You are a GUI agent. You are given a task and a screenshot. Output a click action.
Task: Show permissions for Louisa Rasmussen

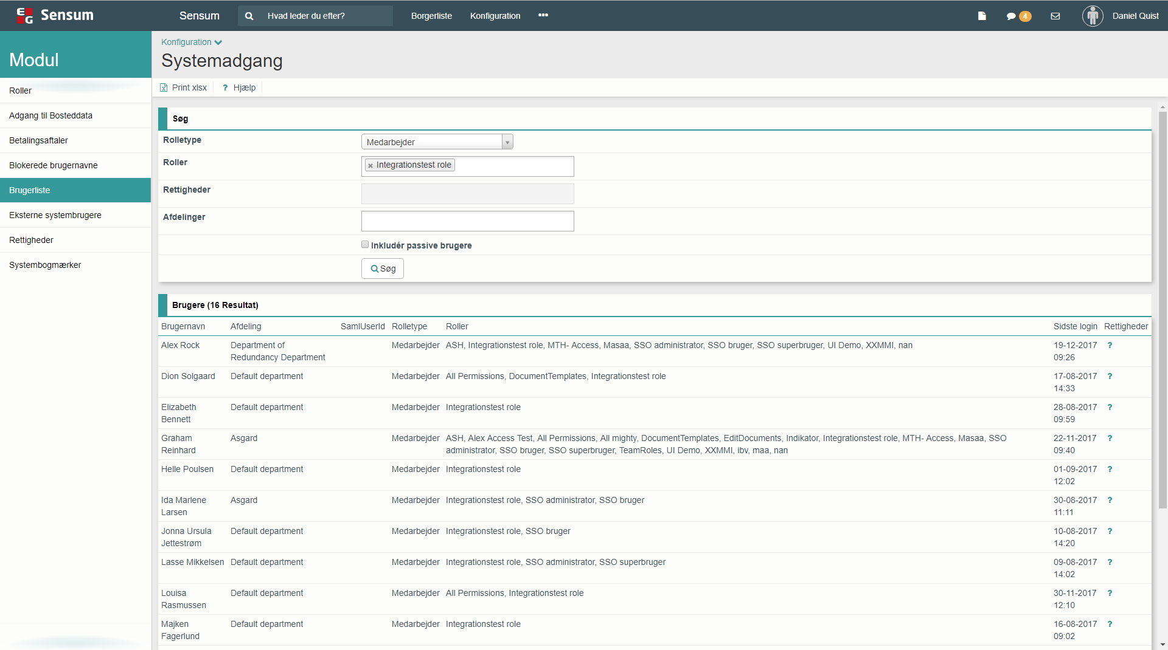tap(1110, 593)
